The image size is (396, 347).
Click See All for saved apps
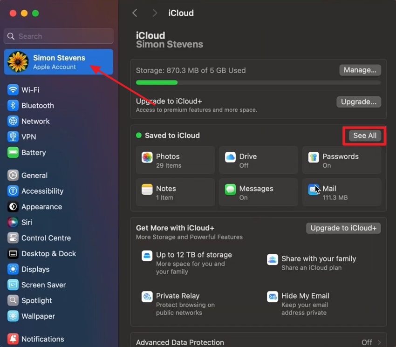tap(365, 136)
